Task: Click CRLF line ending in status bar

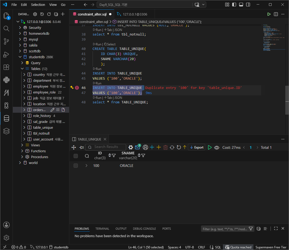Action: pyautogui.click(x=201, y=247)
